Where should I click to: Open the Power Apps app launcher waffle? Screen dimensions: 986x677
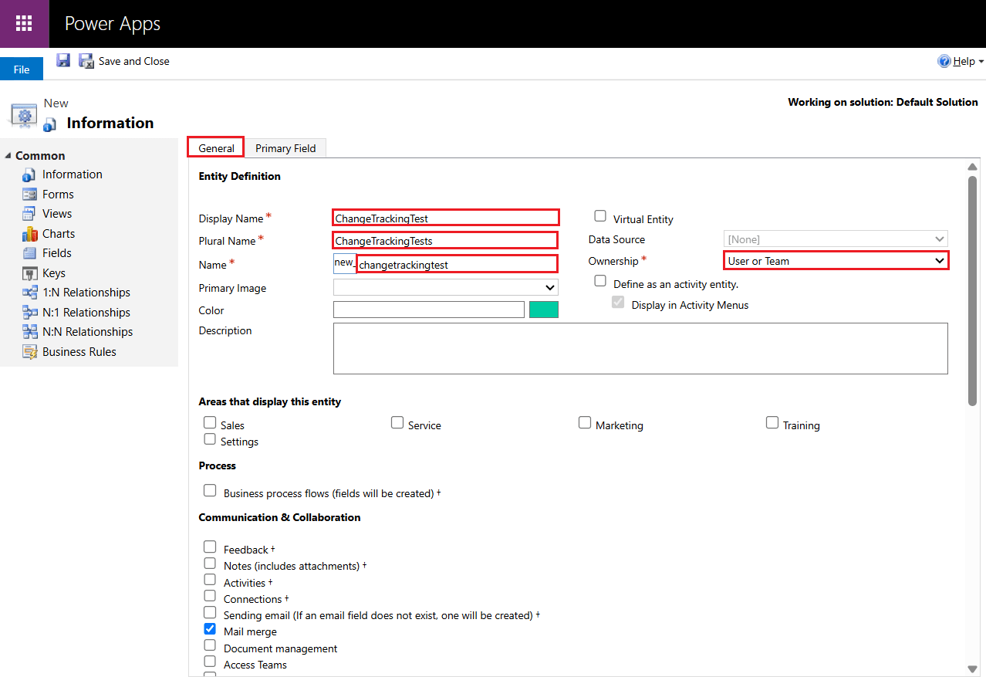24,24
